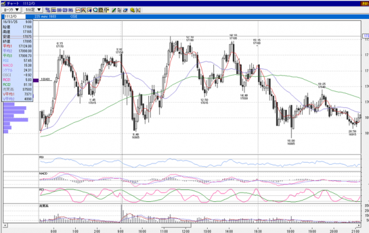Click the left scroll arrow of horizontal scrollbar
Screen dimensions: 369x233
click(x=5, y=225)
